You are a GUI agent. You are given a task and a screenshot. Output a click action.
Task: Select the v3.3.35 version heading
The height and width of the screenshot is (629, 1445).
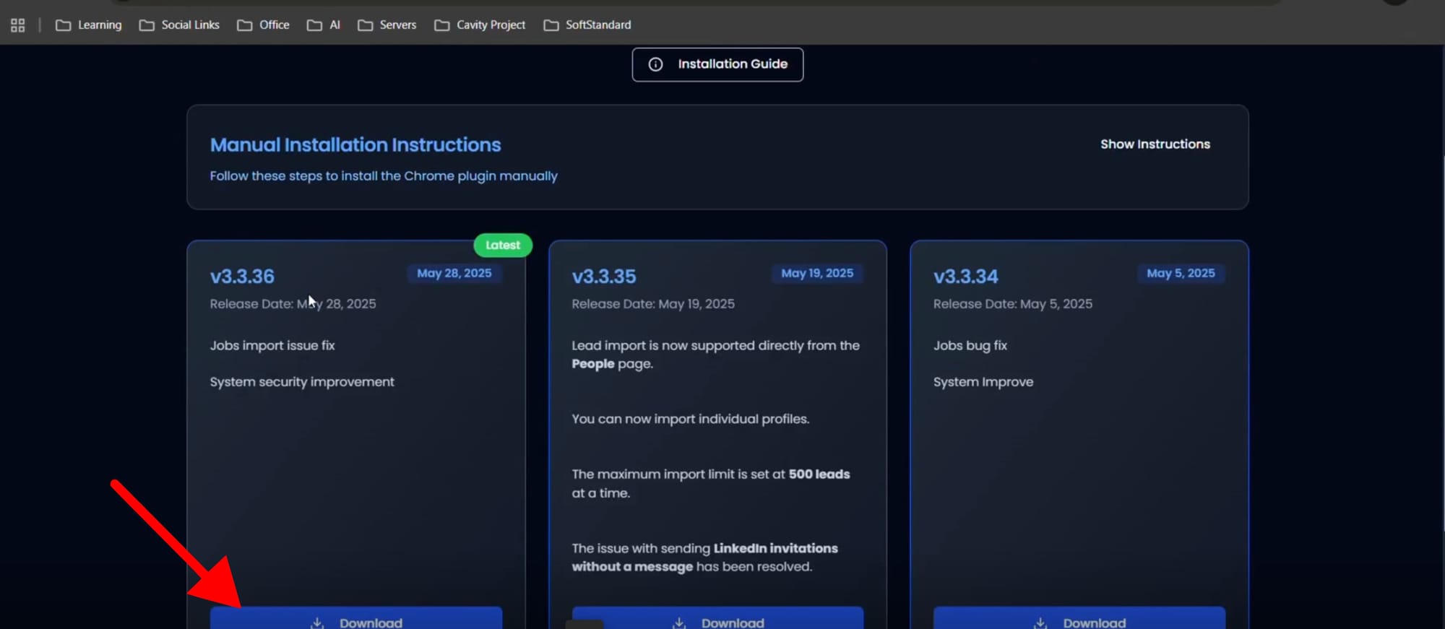point(604,277)
